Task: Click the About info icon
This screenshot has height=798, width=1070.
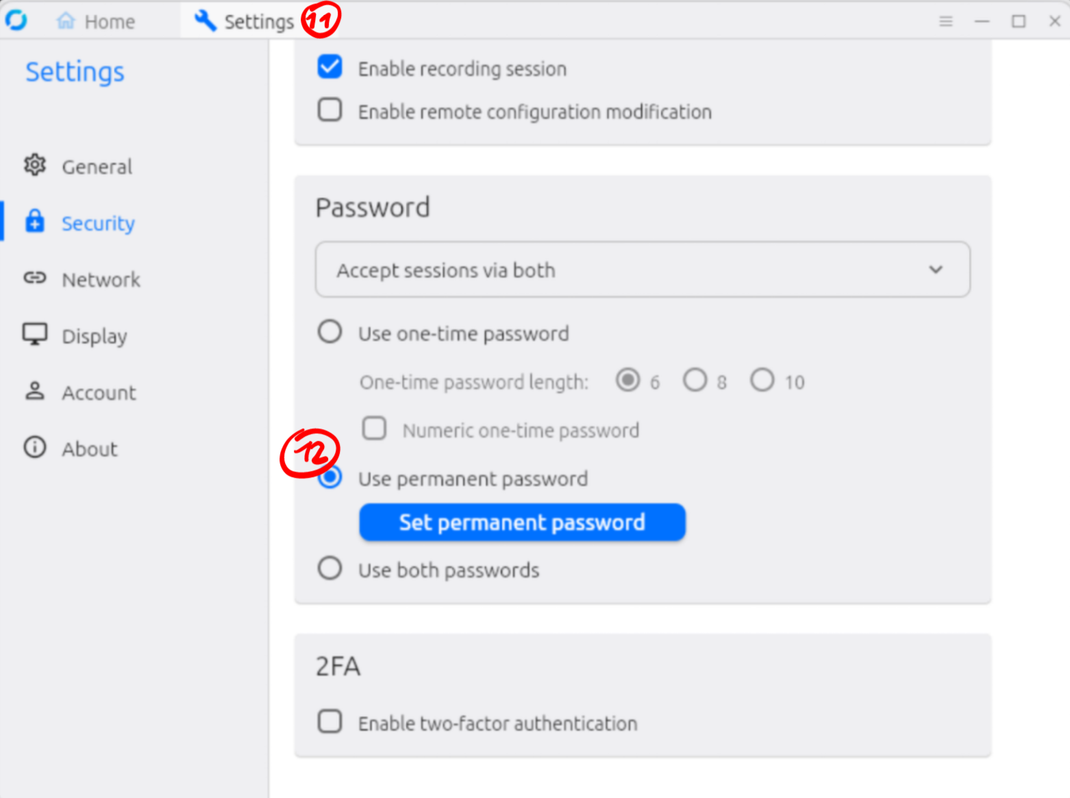Action: 35,448
